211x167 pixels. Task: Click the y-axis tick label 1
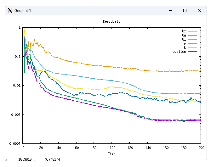tap(20, 27)
